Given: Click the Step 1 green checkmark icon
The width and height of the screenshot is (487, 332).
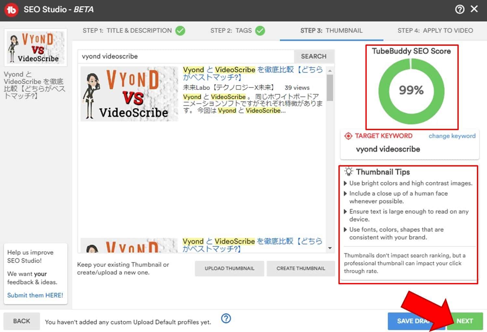Looking at the screenshot, I should pyautogui.click(x=180, y=31).
